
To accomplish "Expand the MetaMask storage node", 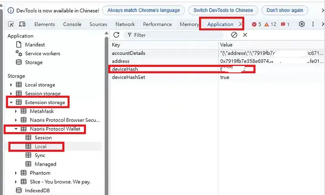I will pos(16,111).
